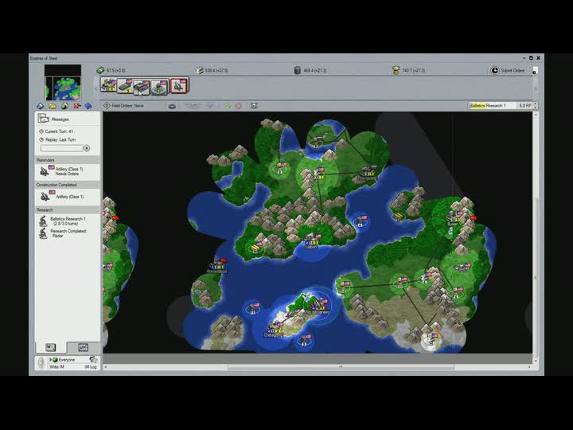573x430 pixels.
Task: Click the Construction Completed section header
Action: tap(68, 185)
